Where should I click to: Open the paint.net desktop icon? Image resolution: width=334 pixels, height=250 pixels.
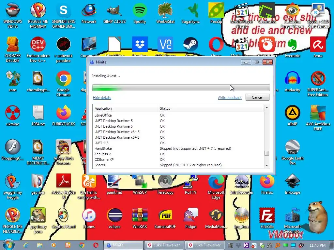click(114, 184)
